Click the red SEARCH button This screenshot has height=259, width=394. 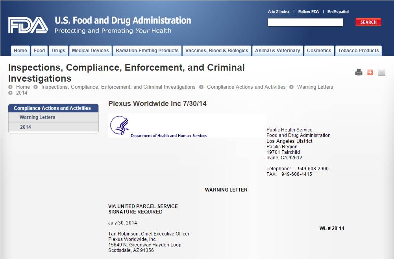[x=368, y=22]
